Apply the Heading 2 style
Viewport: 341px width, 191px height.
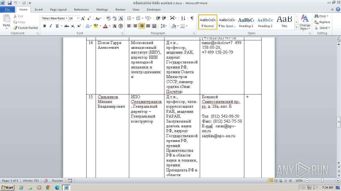coord(265,22)
